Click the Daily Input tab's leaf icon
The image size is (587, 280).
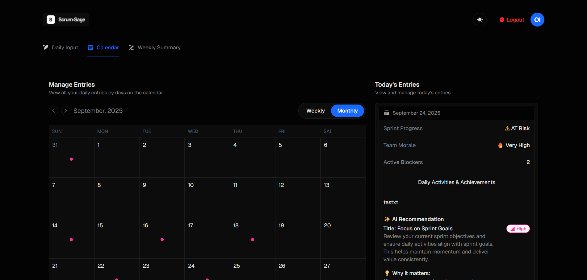(x=46, y=47)
